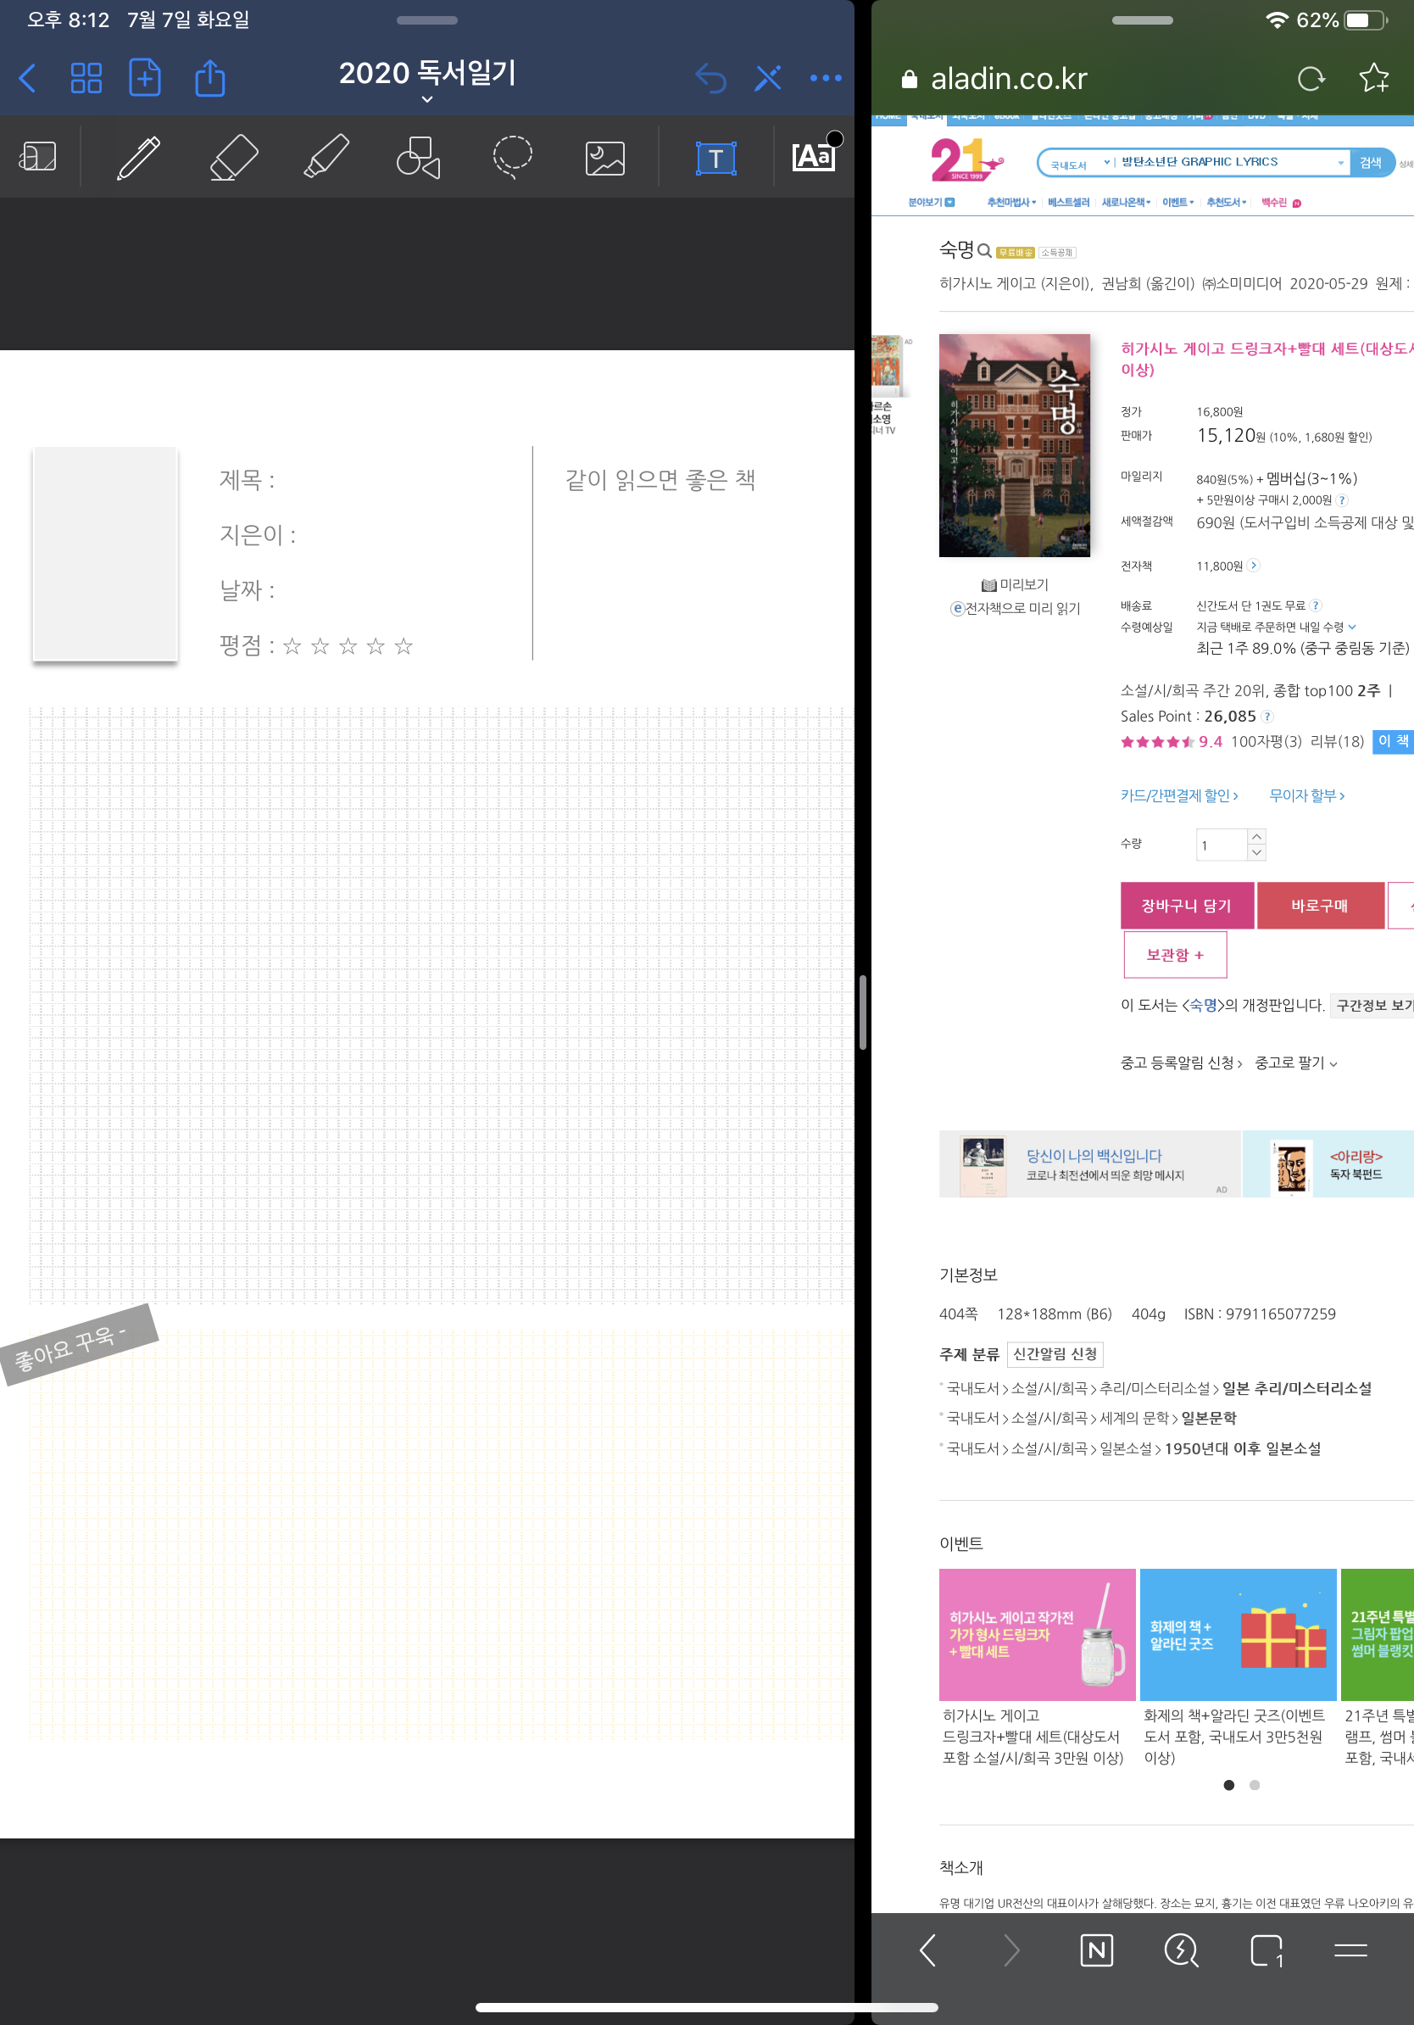Open the 무이자 할부 link
The width and height of the screenshot is (1414, 2025).
pos(1306,795)
